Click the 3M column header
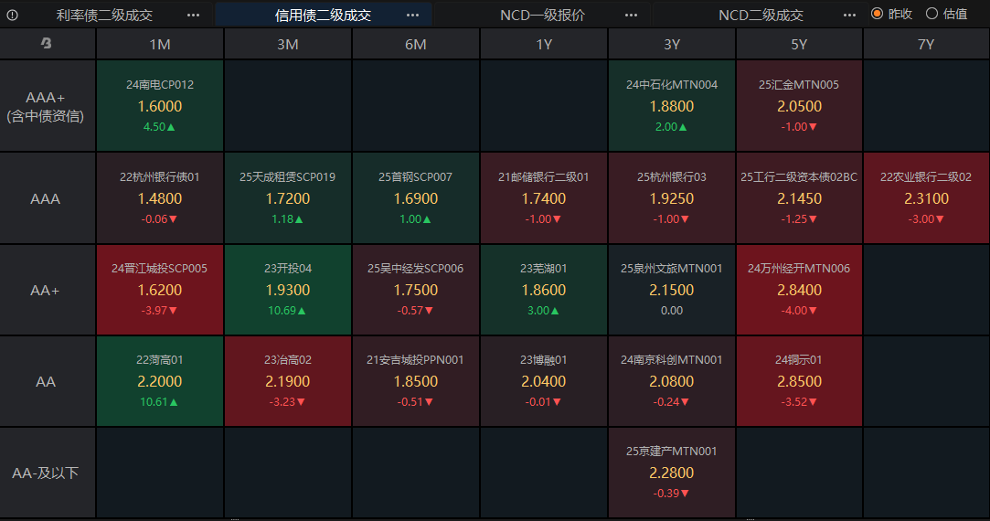 pos(288,44)
